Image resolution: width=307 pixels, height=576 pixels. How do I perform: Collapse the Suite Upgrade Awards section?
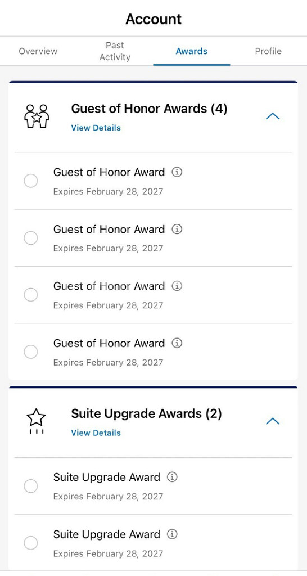click(273, 421)
